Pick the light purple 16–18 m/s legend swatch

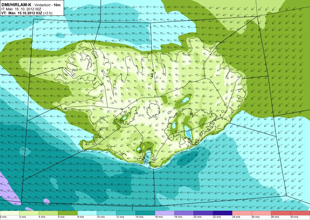click(x=165, y=213)
